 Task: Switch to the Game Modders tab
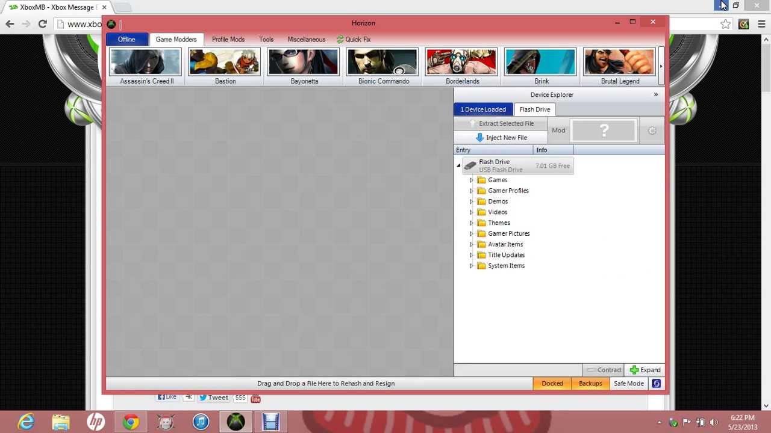[176, 39]
